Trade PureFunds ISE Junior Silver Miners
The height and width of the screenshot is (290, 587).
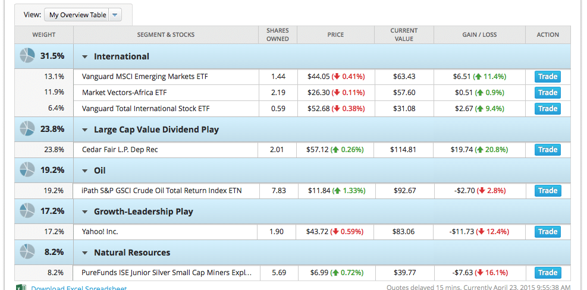(x=548, y=273)
